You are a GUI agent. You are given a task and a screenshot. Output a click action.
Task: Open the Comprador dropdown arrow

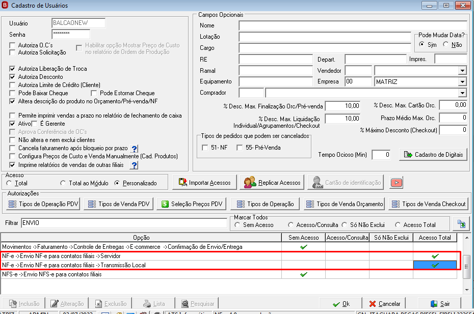462,93
